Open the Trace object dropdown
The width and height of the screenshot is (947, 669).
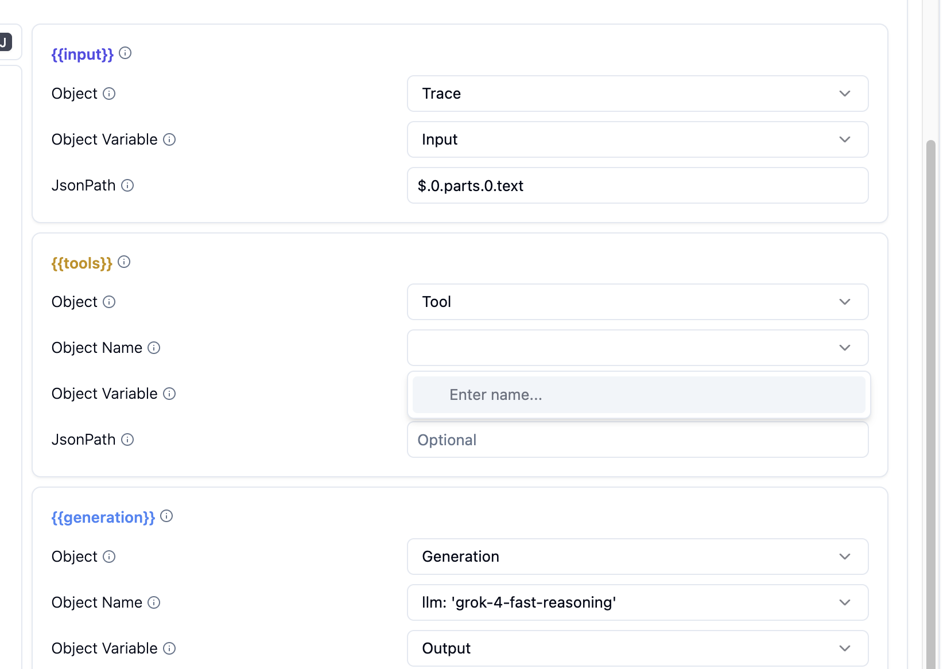[637, 94]
